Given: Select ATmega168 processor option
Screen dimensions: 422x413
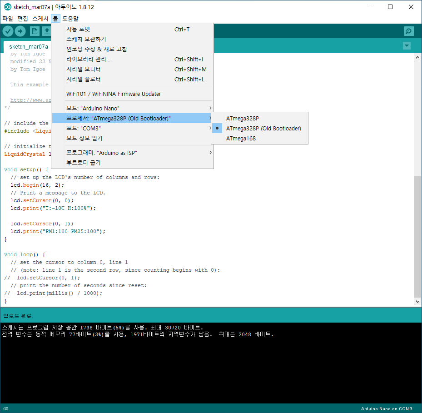Looking at the screenshot, I should pyautogui.click(x=259, y=138).
